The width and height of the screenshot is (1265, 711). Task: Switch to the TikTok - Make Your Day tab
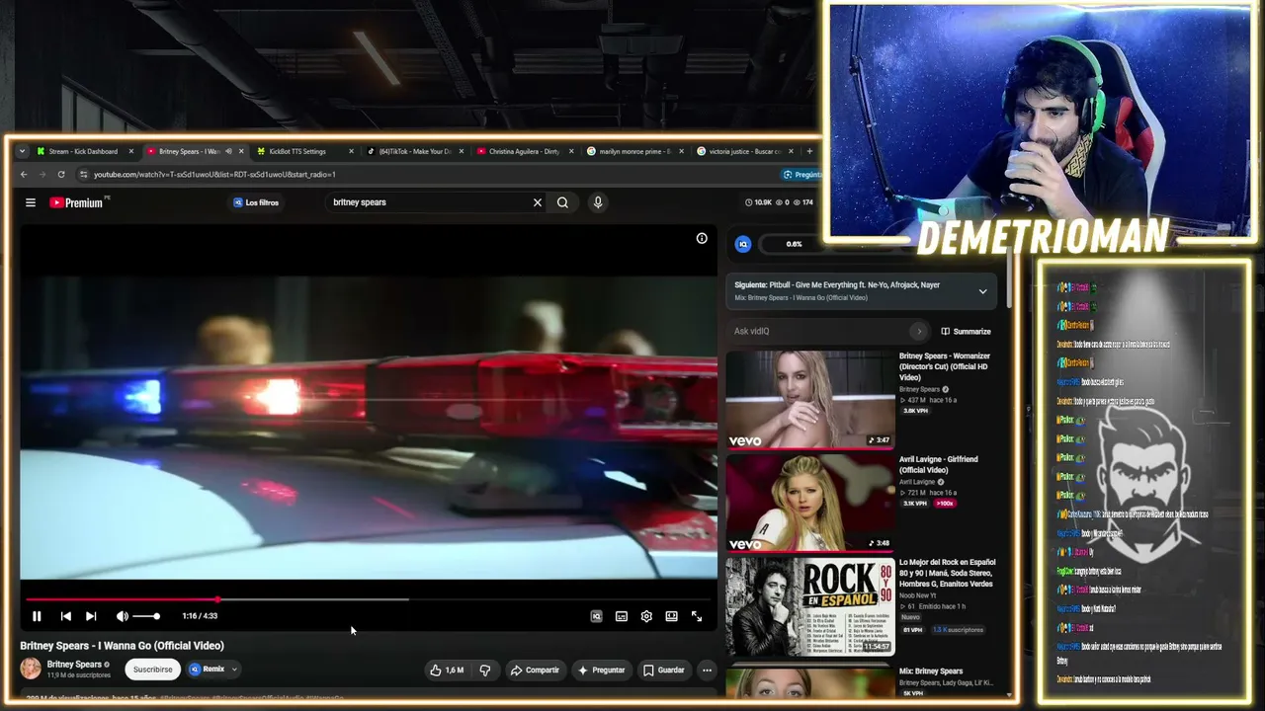click(x=415, y=151)
